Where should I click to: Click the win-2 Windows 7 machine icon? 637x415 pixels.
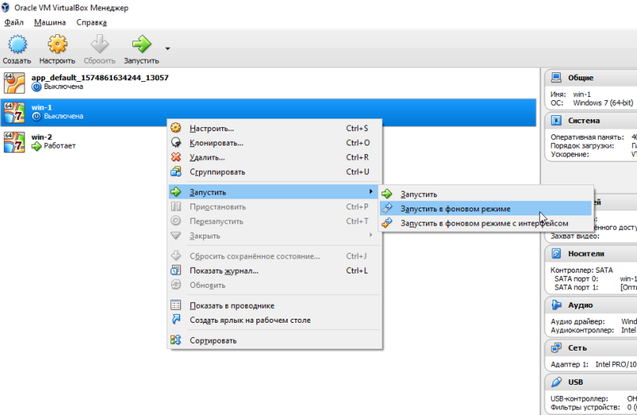14,142
